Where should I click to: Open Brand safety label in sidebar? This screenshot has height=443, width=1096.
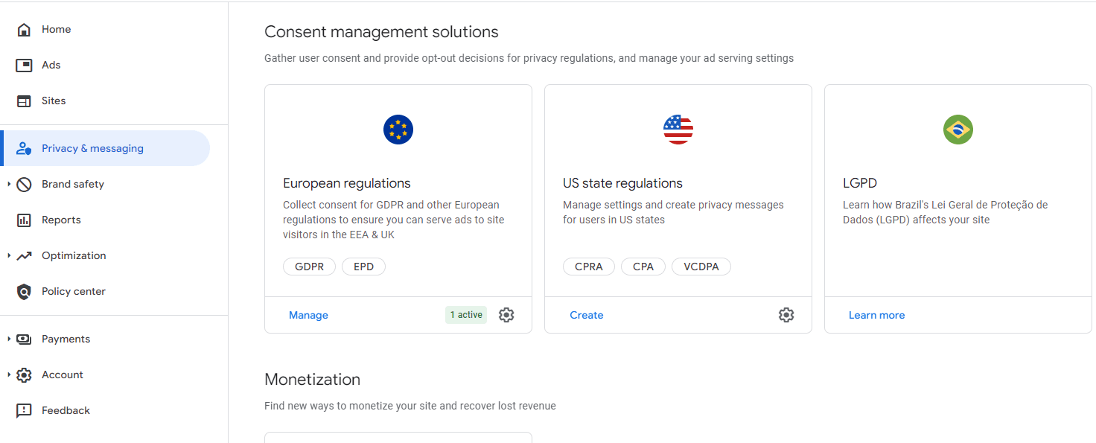[x=73, y=185]
